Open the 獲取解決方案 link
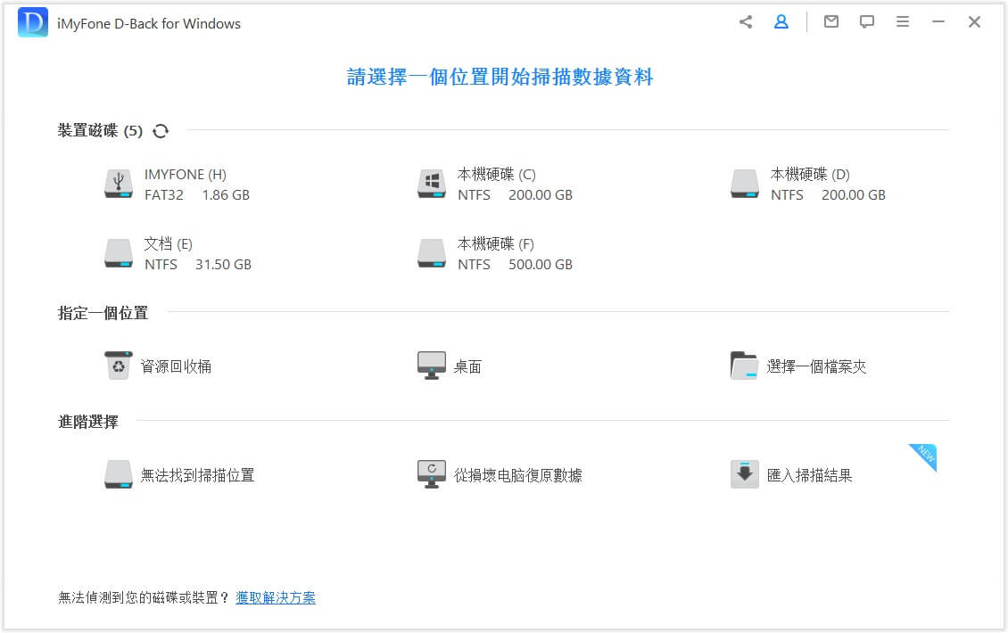The image size is (1008, 633). click(276, 597)
